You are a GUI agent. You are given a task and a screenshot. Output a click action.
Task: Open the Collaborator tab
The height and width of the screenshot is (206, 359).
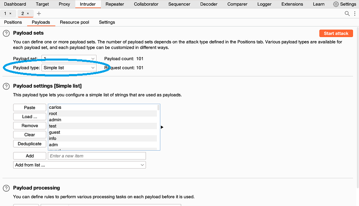146,4
